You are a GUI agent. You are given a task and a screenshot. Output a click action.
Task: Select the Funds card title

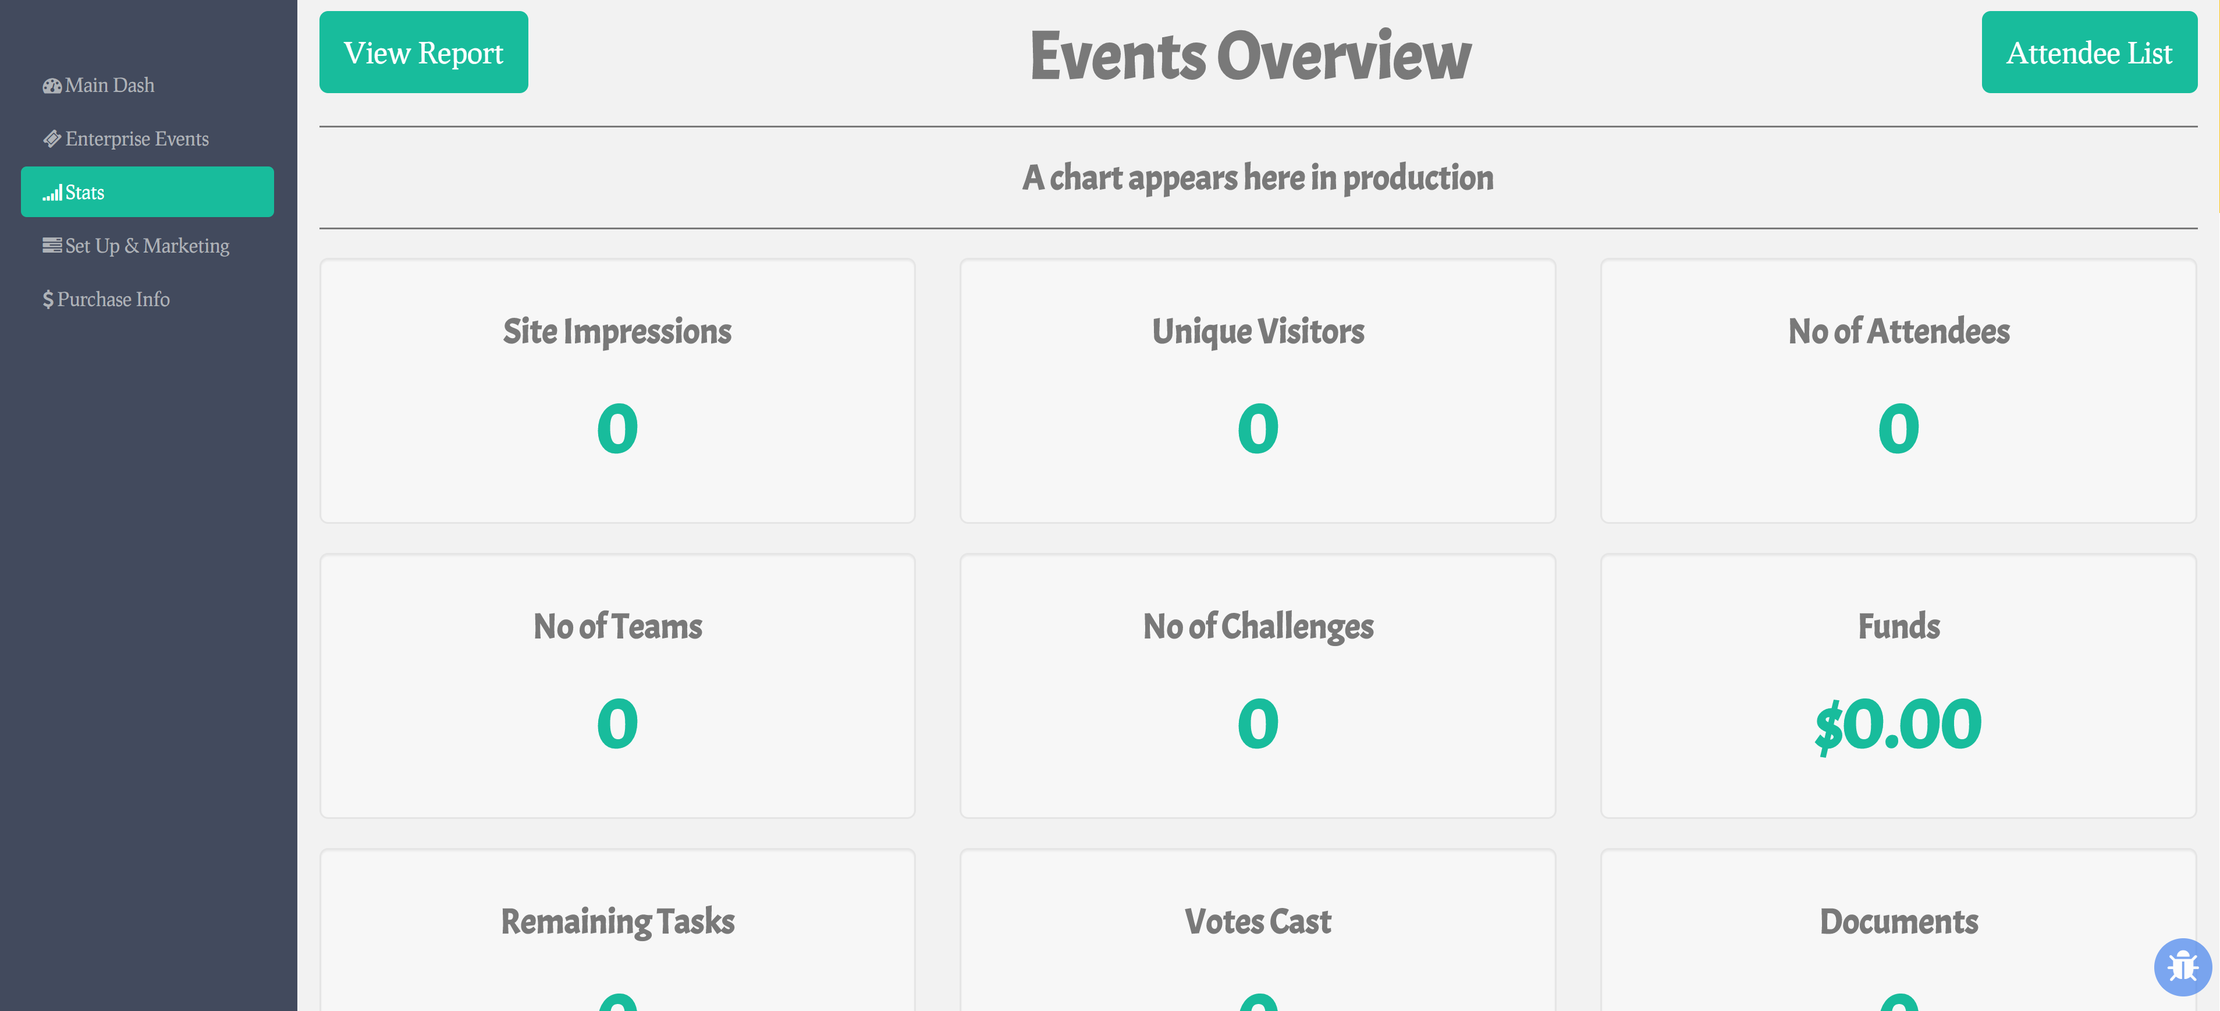pos(1899,627)
